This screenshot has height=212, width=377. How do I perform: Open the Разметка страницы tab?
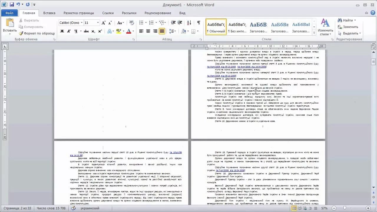(79, 13)
